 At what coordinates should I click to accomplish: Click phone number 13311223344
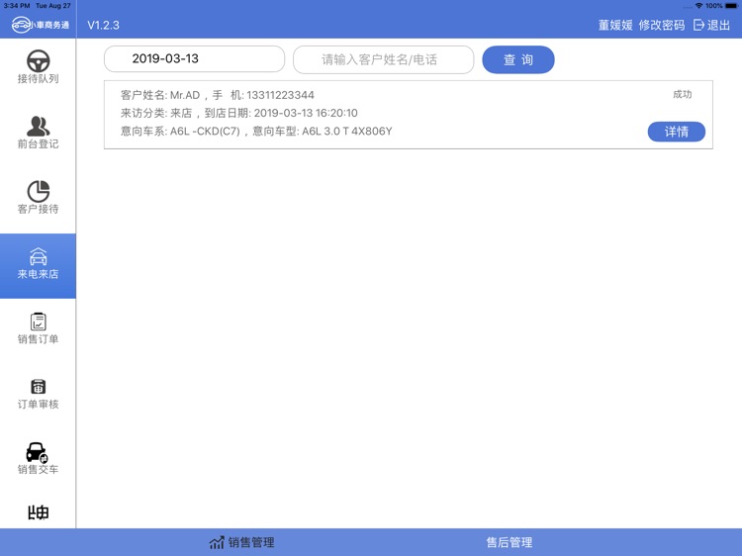click(x=280, y=95)
